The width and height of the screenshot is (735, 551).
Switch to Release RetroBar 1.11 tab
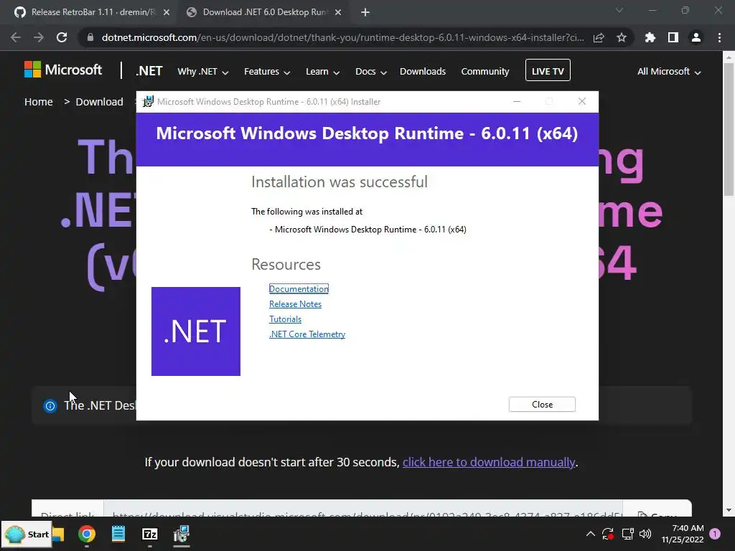(x=93, y=12)
